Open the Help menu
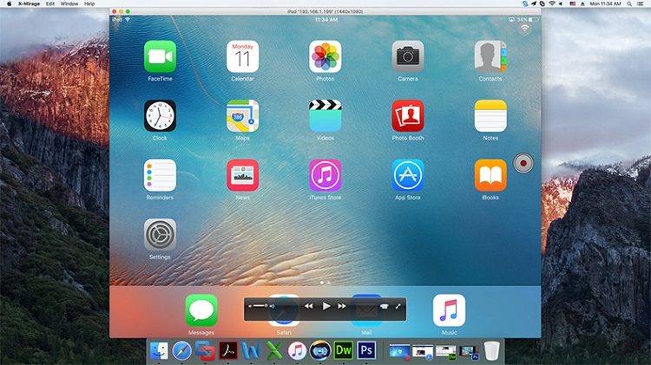Image resolution: width=651 pixels, height=365 pixels. coord(89,3)
